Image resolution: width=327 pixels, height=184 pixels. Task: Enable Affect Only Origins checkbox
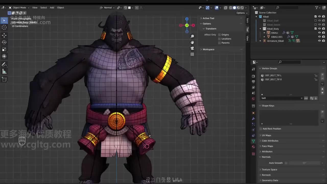219,35
